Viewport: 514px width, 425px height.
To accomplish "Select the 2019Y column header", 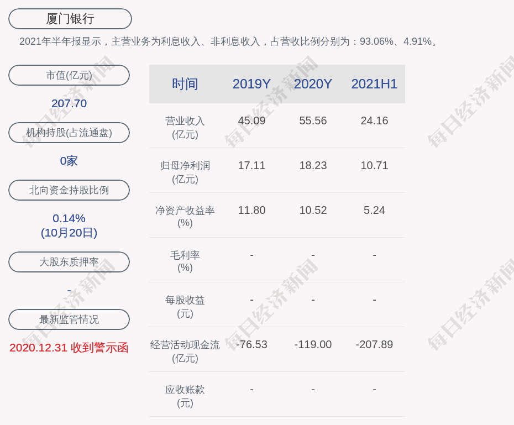I will click(x=251, y=84).
